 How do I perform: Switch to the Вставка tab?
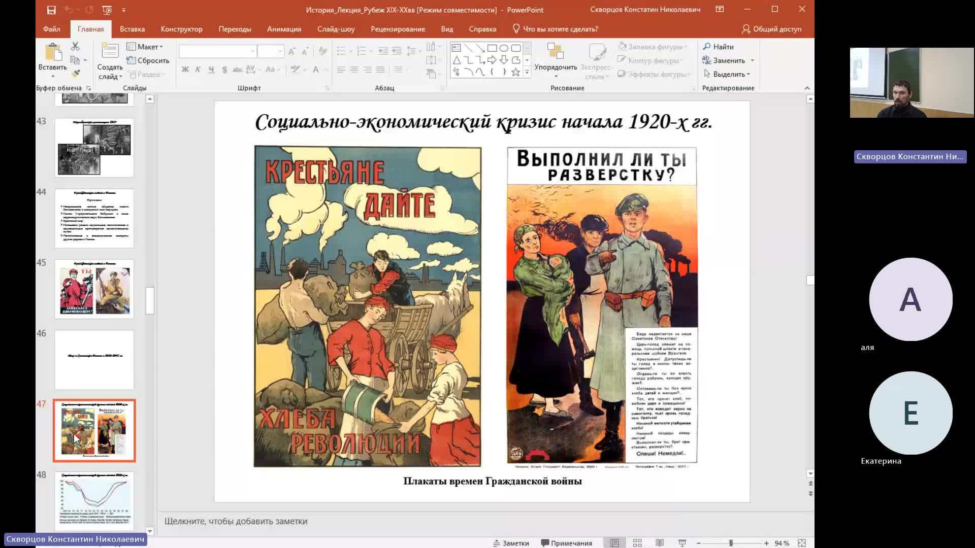[x=132, y=29]
